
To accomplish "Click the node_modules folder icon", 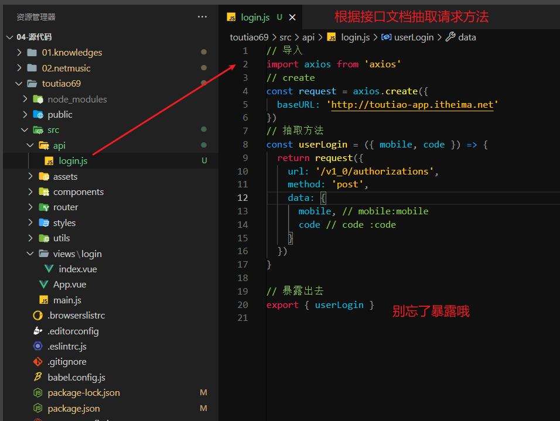I will coord(38,99).
